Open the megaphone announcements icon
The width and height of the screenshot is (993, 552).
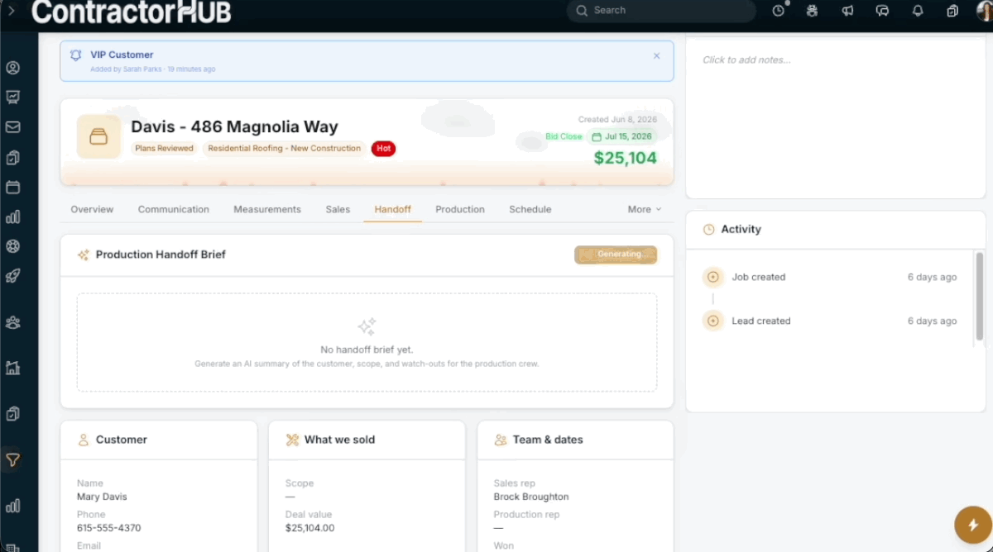(847, 11)
